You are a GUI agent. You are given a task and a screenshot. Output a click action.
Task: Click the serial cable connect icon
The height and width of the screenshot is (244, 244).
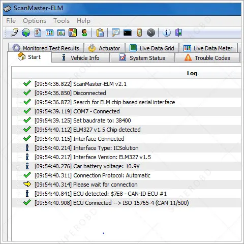(x=15, y=33)
